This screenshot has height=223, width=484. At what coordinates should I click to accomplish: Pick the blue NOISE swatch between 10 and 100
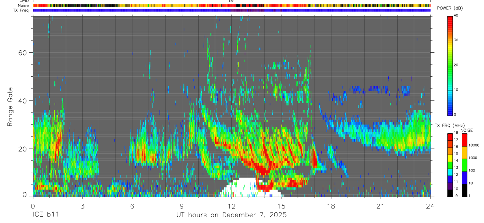pyautogui.click(x=464, y=178)
